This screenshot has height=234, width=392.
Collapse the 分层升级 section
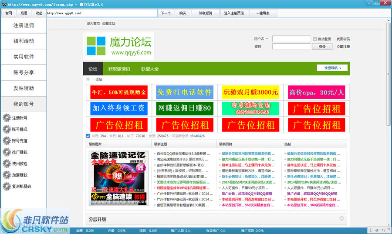pos(342,219)
